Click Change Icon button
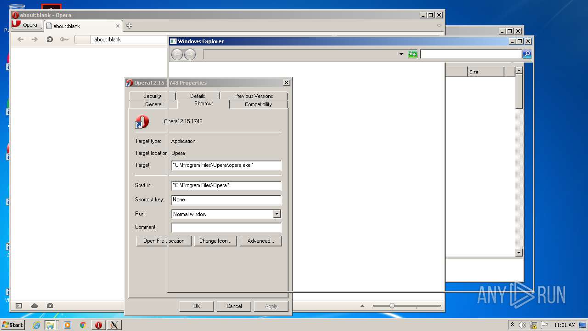 coord(215,241)
